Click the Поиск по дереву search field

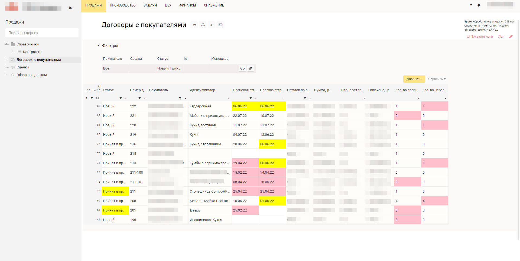pyautogui.click(x=42, y=33)
